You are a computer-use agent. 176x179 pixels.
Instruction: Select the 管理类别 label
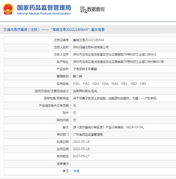point(63,76)
